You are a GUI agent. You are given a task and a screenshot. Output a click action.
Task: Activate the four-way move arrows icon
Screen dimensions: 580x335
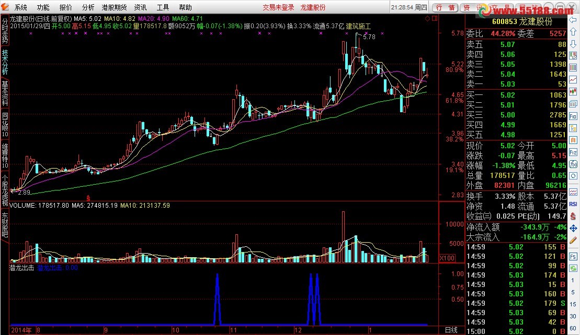click(573, 229)
